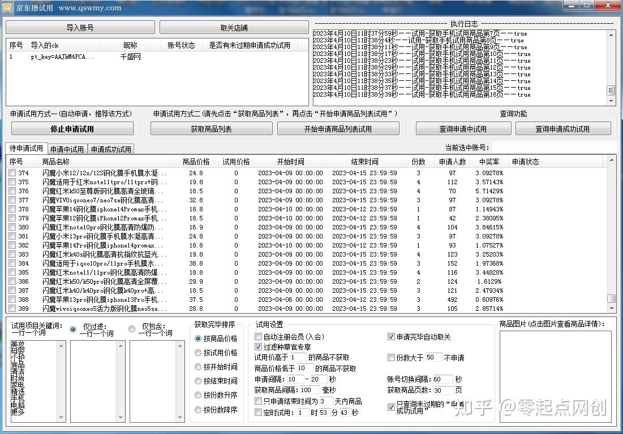Click 获取商品页数 input field
The width and height of the screenshot is (623, 434).
[x=444, y=390]
